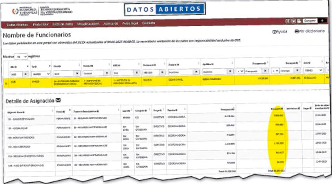
Task: Expand the Mostrar registros count dropdown
Action: tap(21, 56)
